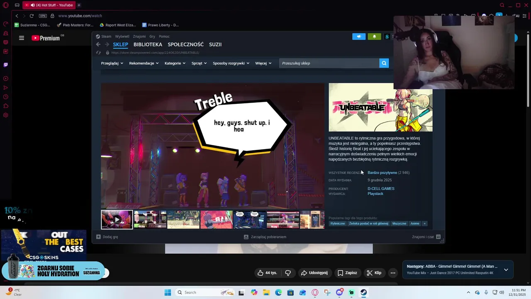Show hidden system tray icons
The image size is (531, 299).
point(468,292)
